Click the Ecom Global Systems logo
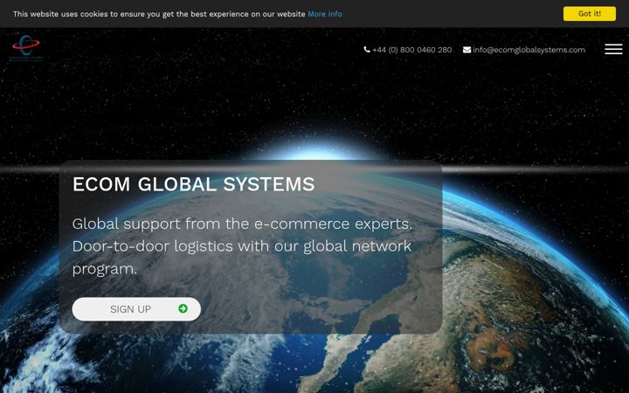 coord(26,48)
